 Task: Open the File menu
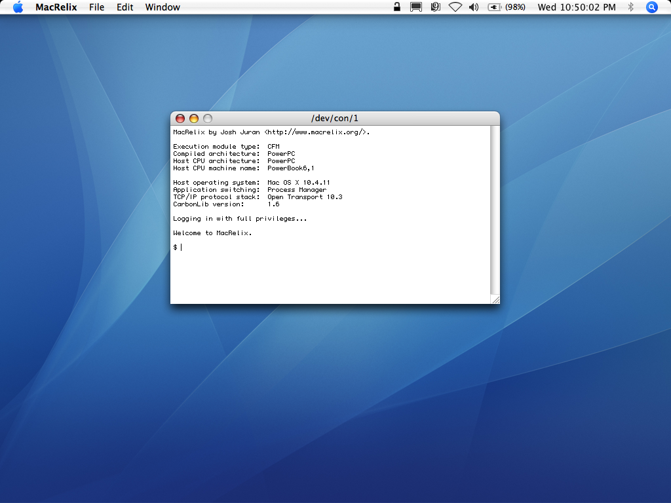click(97, 7)
